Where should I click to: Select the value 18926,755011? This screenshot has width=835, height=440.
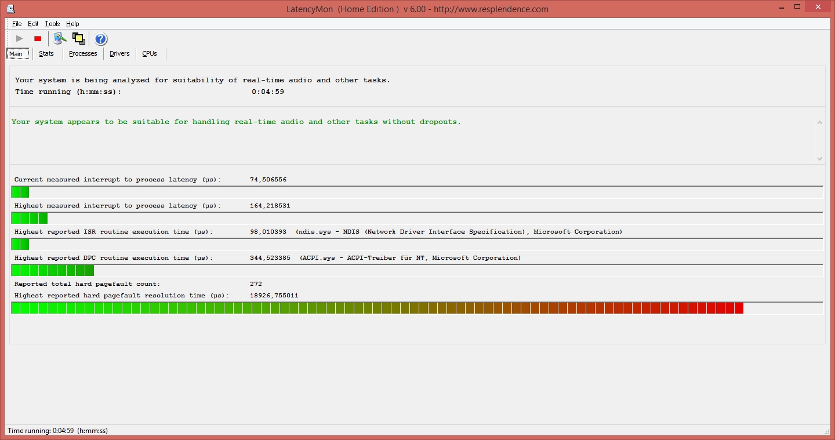pos(274,296)
